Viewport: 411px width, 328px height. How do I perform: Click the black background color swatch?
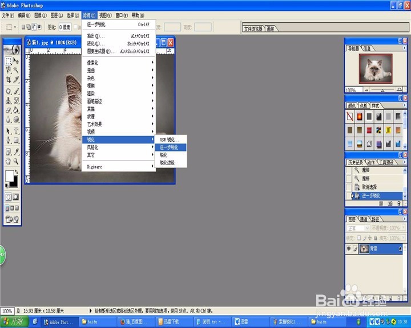click(15, 183)
